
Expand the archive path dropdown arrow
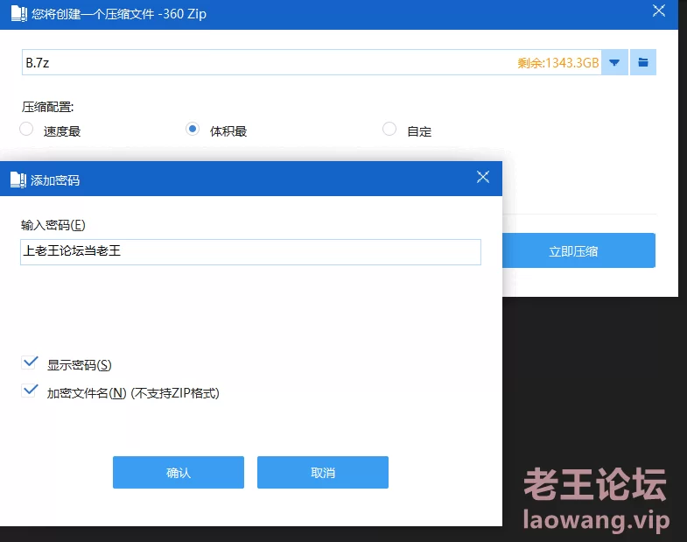614,62
